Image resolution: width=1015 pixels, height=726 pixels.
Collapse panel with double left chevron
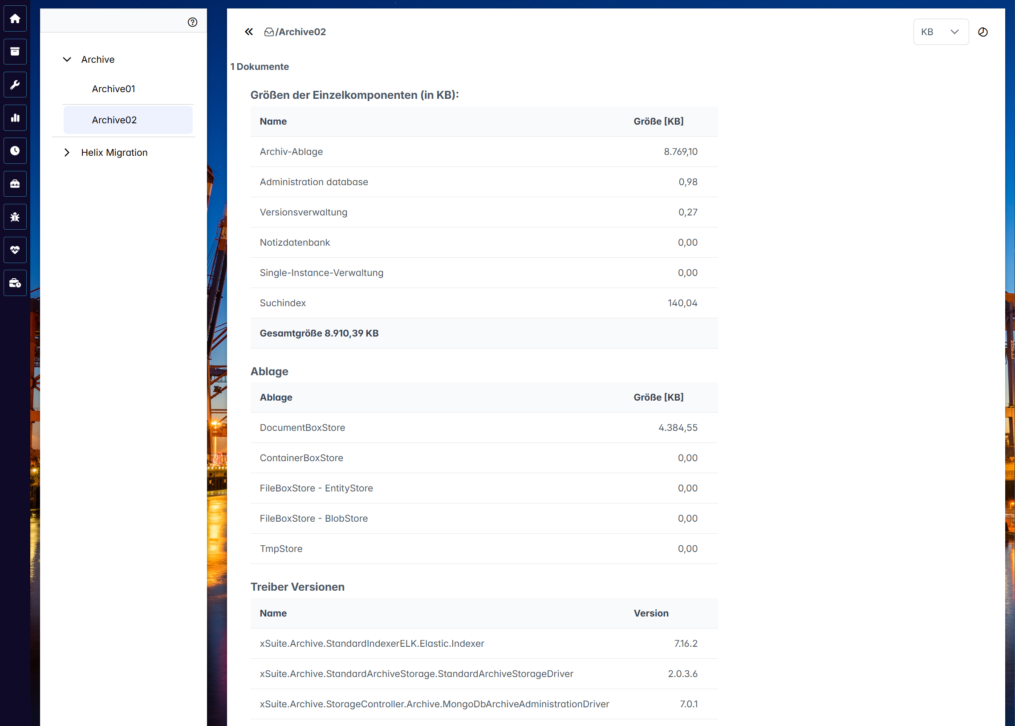pos(248,32)
